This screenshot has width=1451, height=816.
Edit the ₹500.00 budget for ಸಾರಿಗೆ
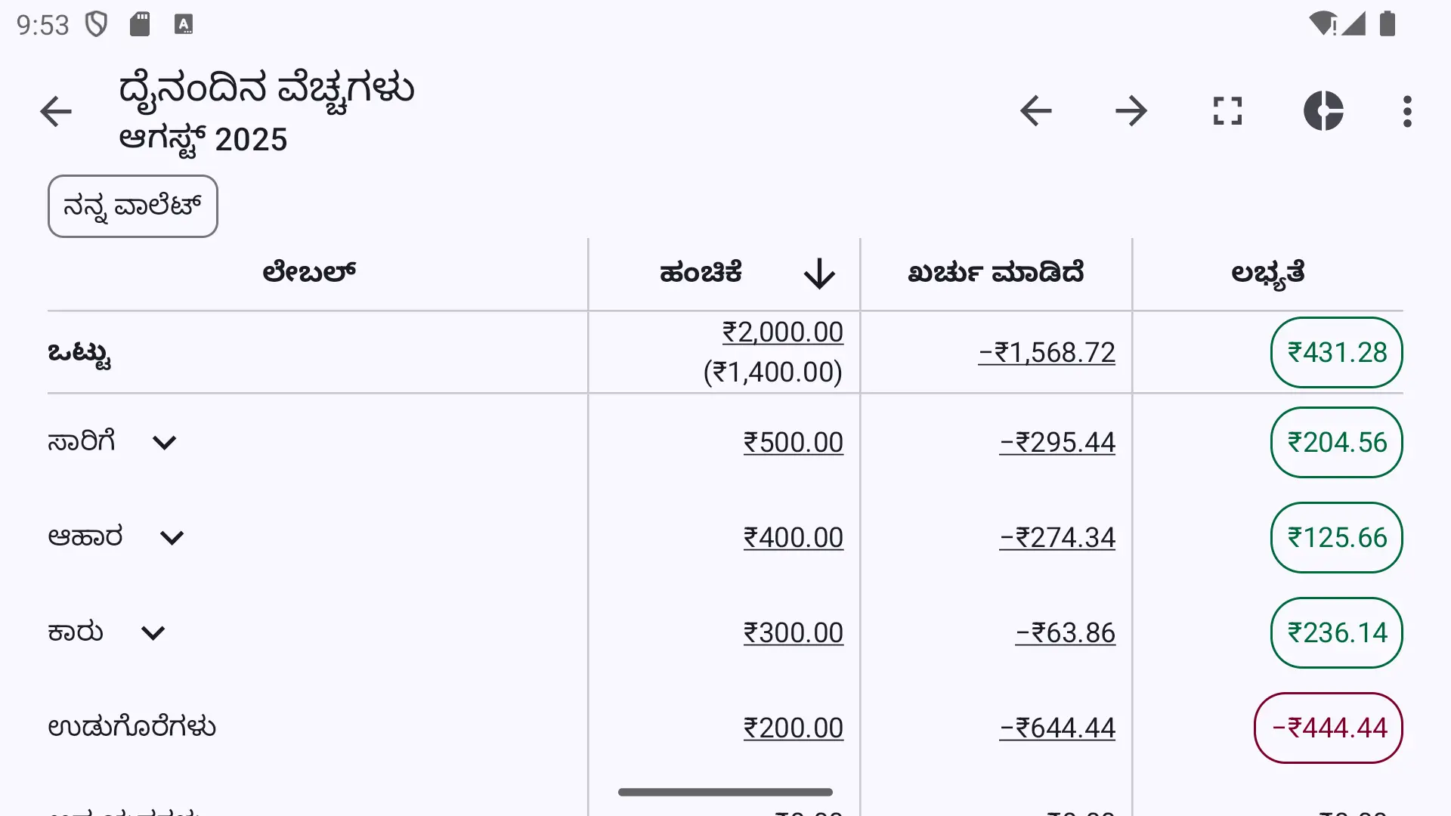[x=793, y=443]
